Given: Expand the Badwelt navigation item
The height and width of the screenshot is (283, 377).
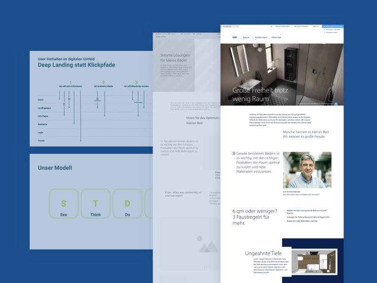Looking at the screenshot, I should pyautogui.click(x=246, y=37).
